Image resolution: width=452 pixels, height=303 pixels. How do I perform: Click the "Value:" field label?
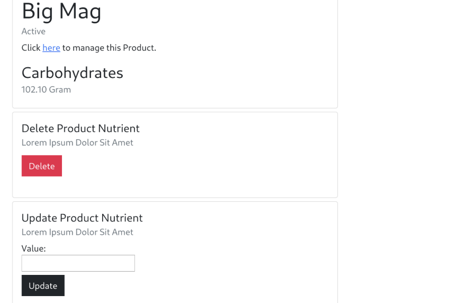tap(34, 248)
